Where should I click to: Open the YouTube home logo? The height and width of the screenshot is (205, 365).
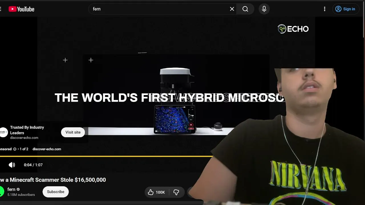21,9
